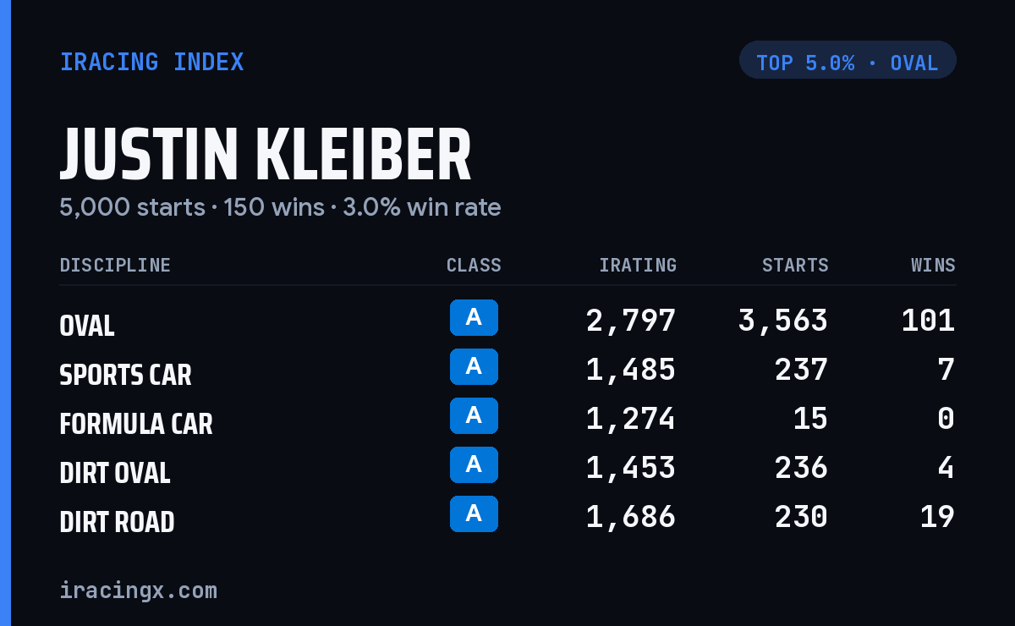
Task: Click the career starts and wins summary line
Action: 280,207
